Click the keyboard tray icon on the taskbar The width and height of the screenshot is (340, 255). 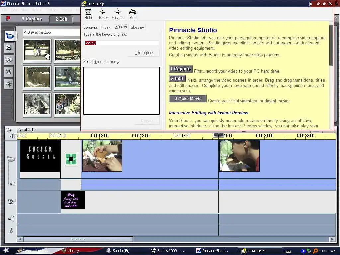tap(288, 251)
